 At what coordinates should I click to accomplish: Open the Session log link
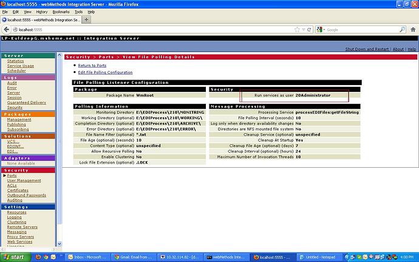pos(14,98)
